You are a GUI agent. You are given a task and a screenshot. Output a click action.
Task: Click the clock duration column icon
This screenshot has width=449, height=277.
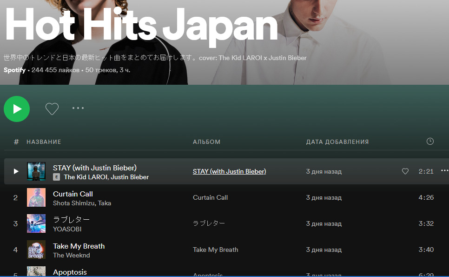[x=430, y=142]
